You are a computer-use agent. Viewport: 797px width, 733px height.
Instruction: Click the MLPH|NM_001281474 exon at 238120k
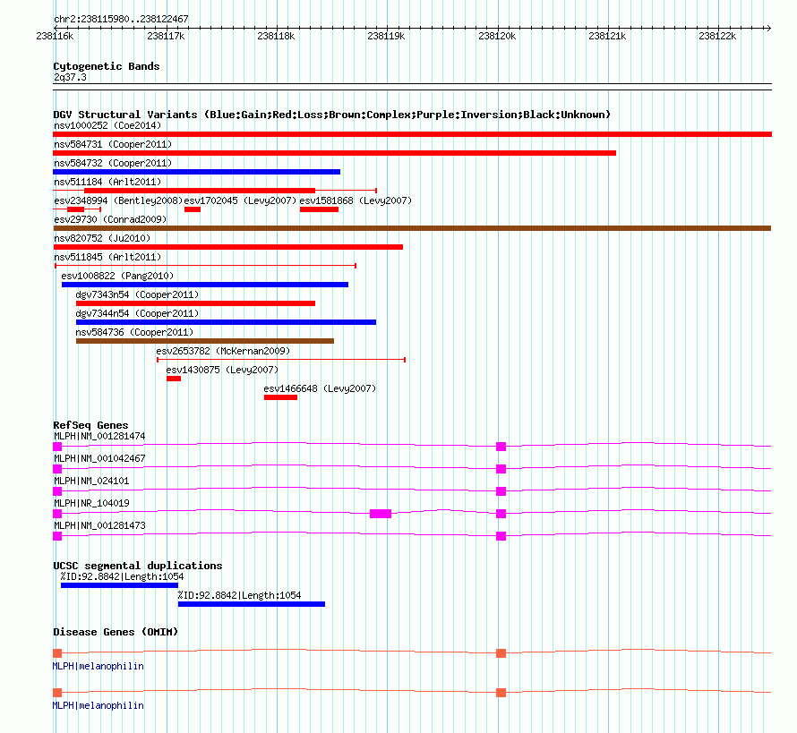point(501,447)
